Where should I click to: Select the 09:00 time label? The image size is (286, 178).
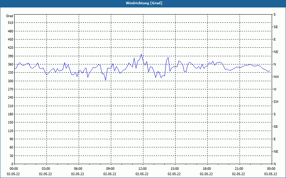[x=110, y=169]
